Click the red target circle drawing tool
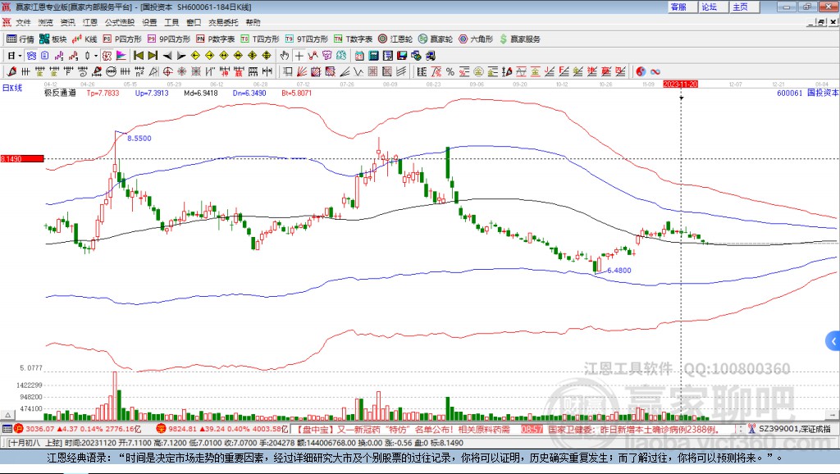Viewport: 840px width, 474px height. coord(167,72)
